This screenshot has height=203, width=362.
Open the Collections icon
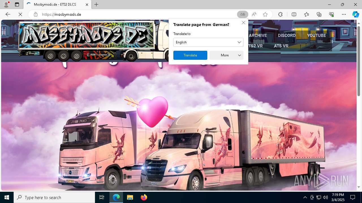319,14
